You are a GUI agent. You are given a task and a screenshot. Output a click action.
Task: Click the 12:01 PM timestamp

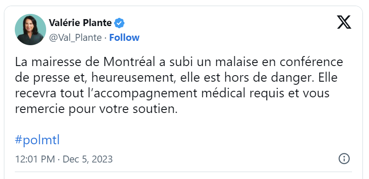point(35,159)
